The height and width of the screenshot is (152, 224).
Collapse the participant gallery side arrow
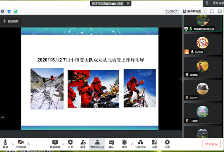coord(180,79)
